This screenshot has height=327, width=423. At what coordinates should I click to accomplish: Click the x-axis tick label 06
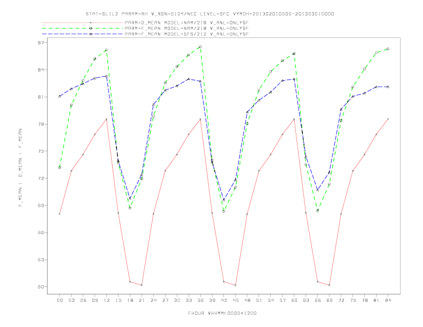83,300
